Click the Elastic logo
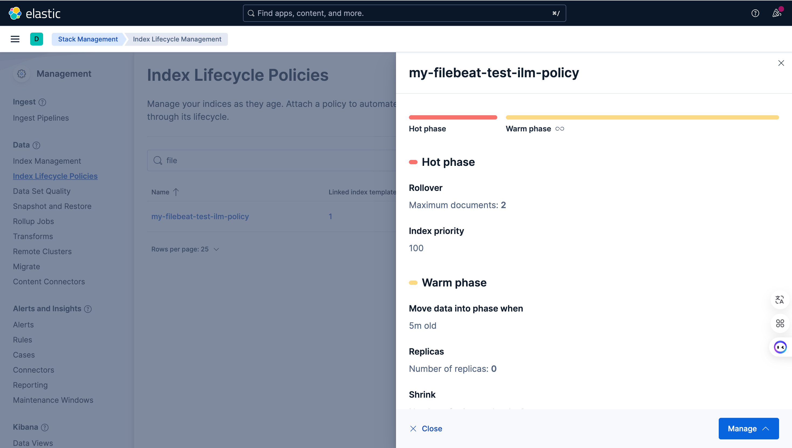Screen dimensions: 792x448 click(34, 13)
